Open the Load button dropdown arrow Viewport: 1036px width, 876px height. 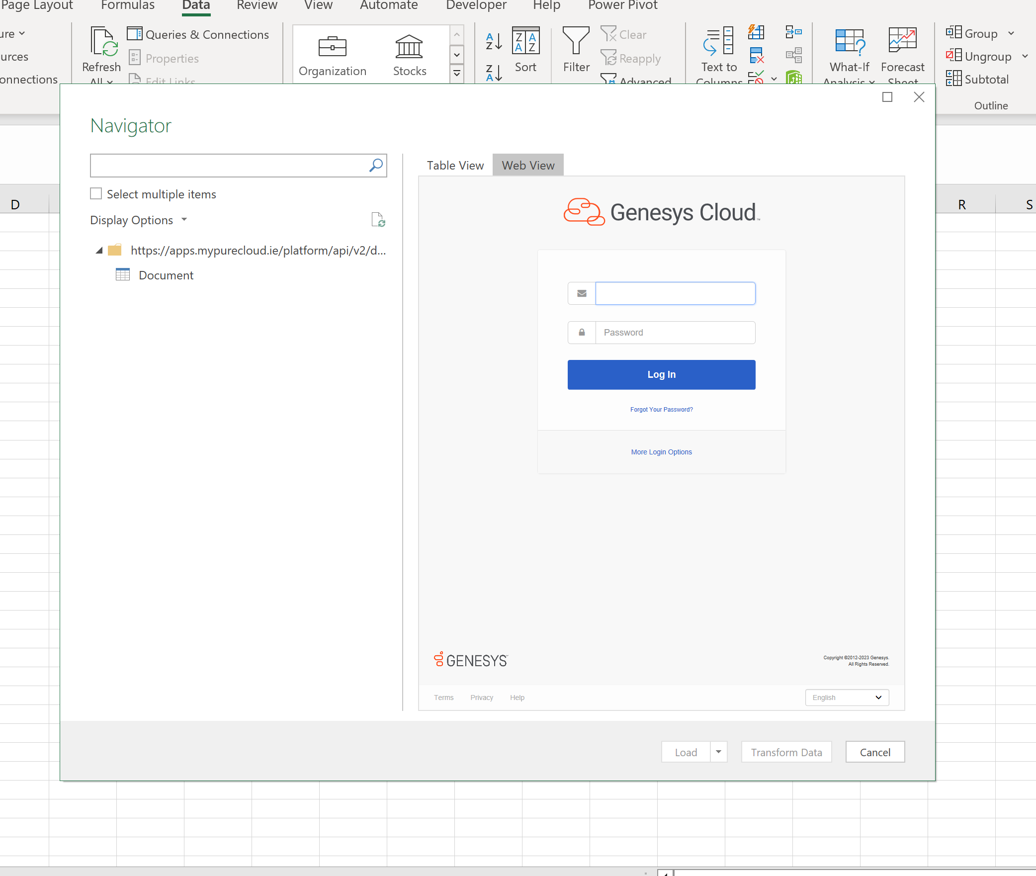click(718, 752)
